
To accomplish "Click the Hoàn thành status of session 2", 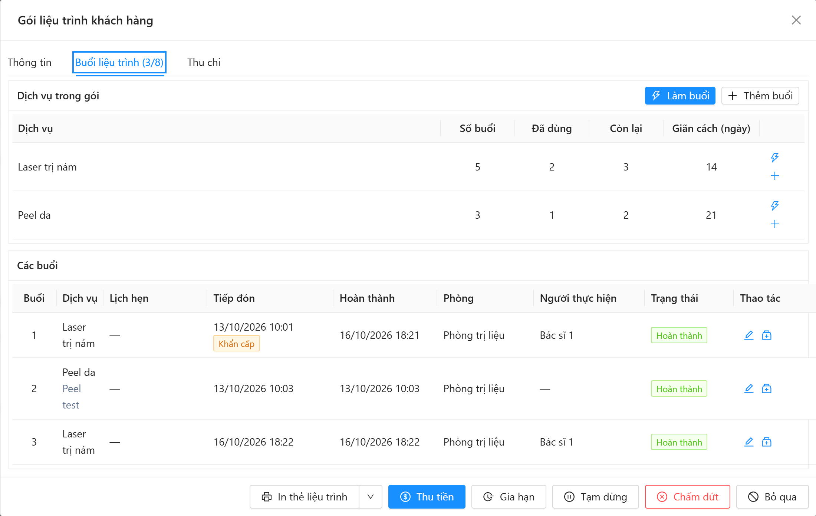I will point(679,389).
